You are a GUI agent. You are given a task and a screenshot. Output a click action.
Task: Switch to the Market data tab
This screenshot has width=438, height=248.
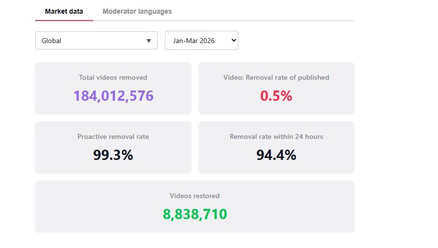[64, 11]
